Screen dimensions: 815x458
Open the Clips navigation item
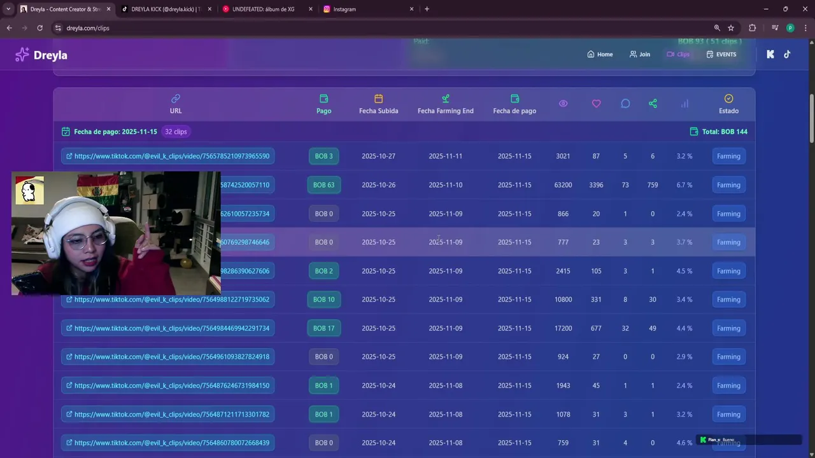(x=678, y=54)
